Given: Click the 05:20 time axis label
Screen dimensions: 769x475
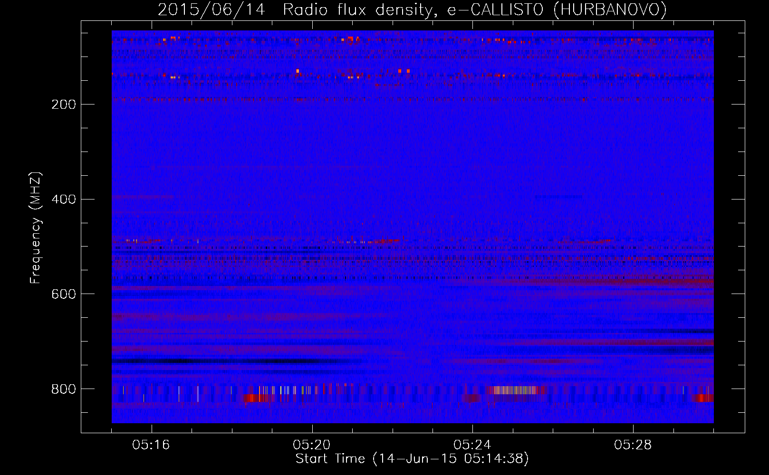Looking at the screenshot, I should (x=312, y=445).
